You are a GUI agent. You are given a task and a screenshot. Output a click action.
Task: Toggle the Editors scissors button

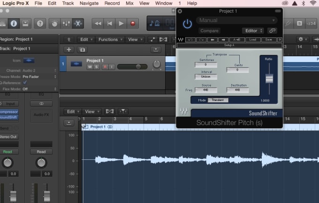tap(78, 23)
